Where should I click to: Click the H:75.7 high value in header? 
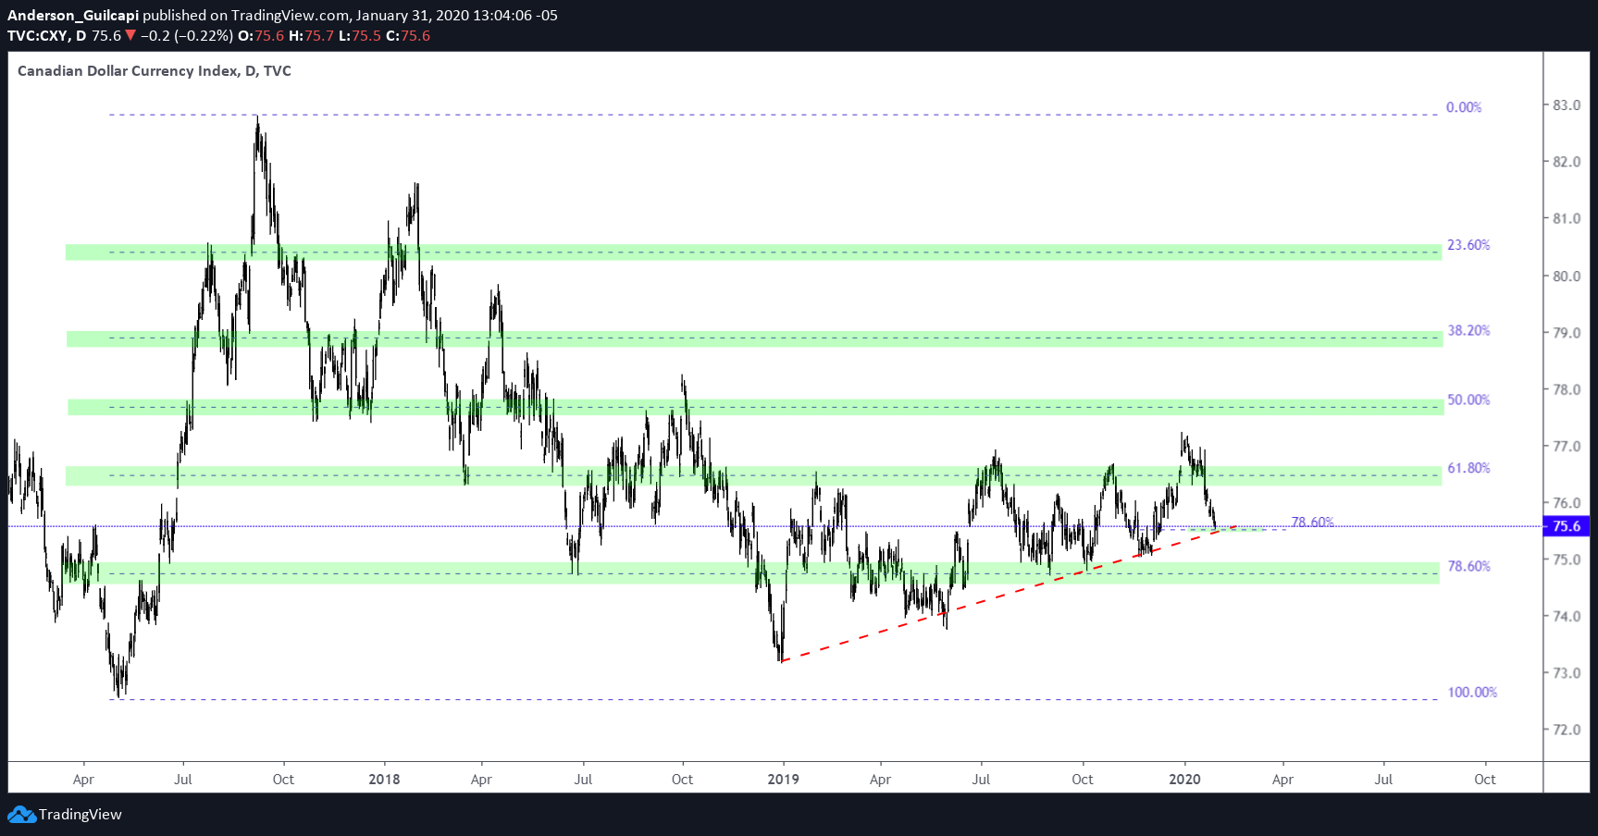311,36
